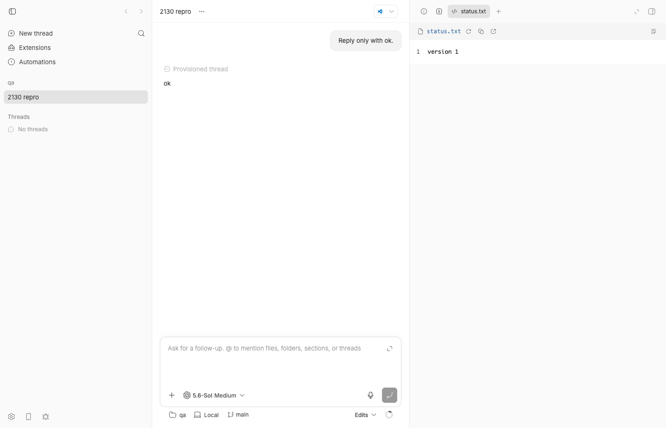Image resolution: width=666 pixels, height=428 pixels.
Task: Click the 'Reply only with ok.' message
Action: 366,40
